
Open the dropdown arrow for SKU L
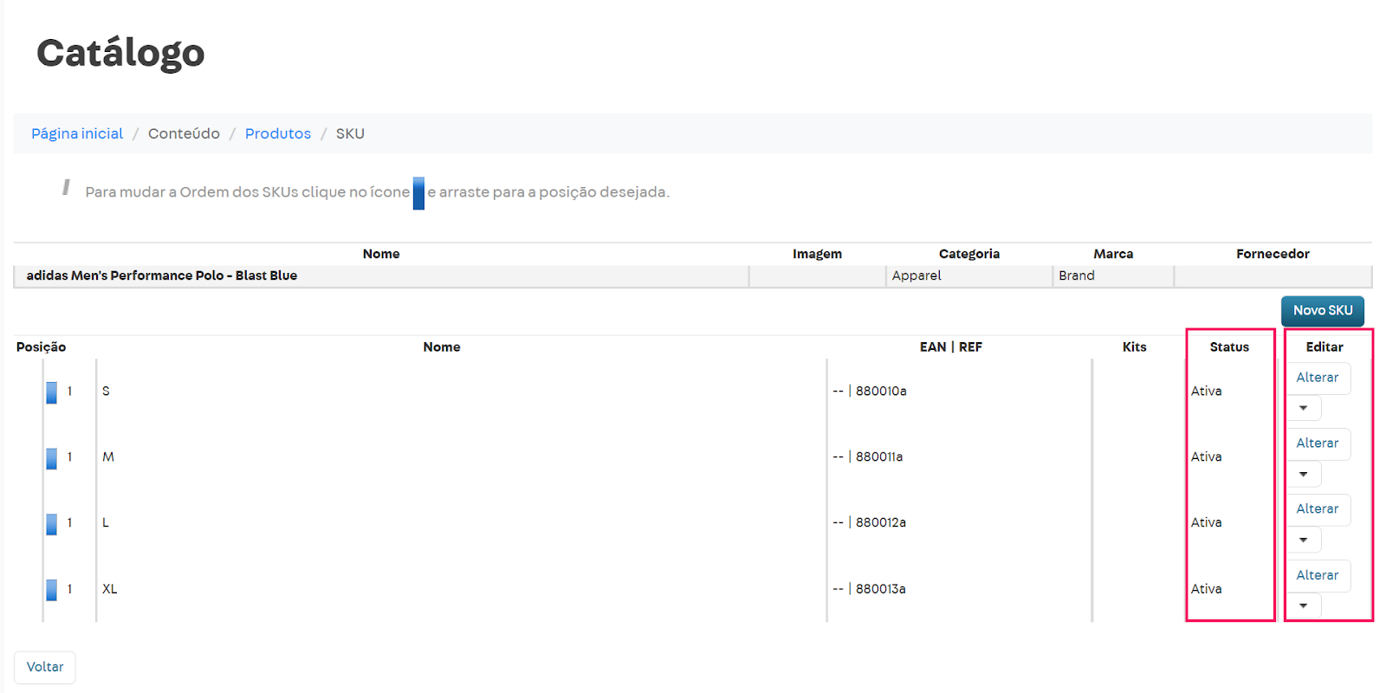1304,540
